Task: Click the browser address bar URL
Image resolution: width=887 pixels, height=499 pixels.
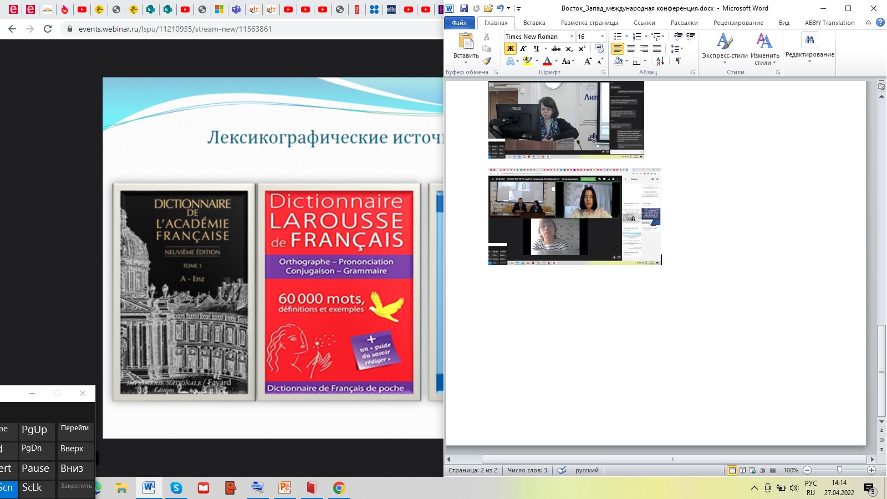Action: point(175,29)
